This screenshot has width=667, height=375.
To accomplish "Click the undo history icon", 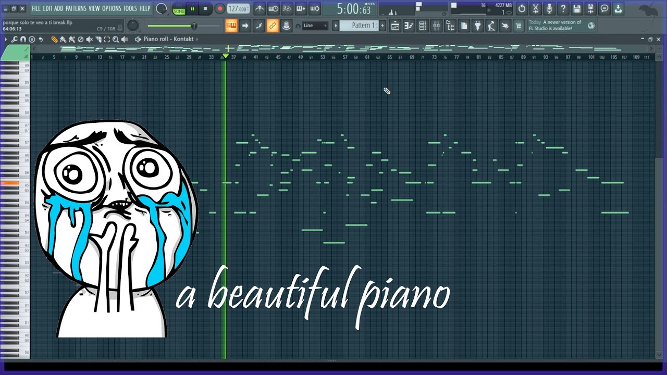I will pos(522,9).
